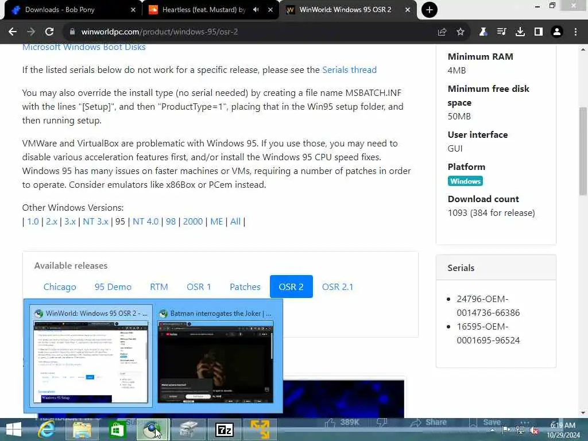
Task: Open the Serials thread link
Action: tap(349, 70)
